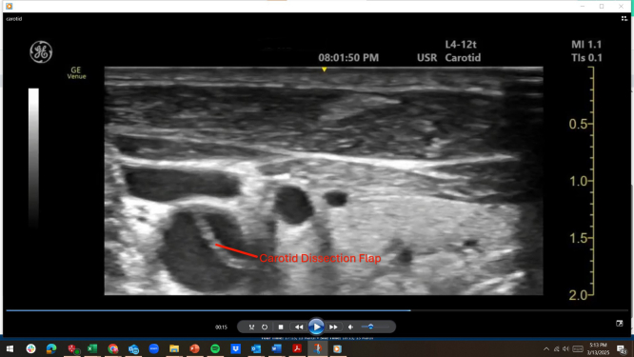Open the media player taskbar icon
This screenshot has width=634, height=357.
pos(337,348)
